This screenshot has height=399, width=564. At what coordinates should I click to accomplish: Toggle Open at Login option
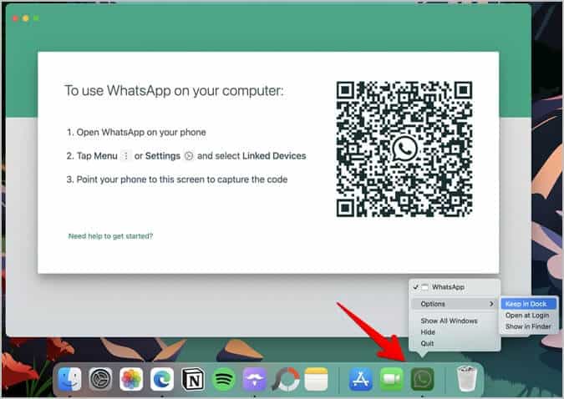point(527,316)
